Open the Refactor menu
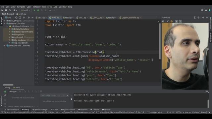Viewport: 212px width, 119px height. (37, 7)
